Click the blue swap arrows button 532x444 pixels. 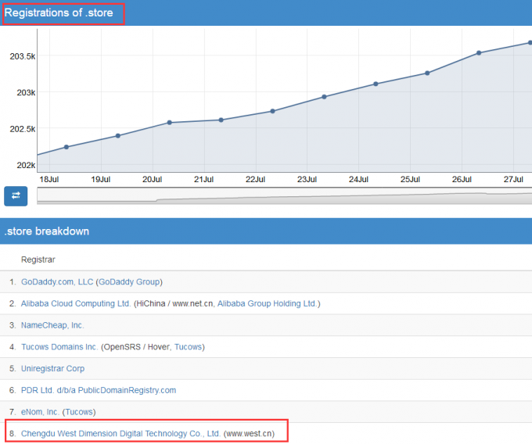point(16,195)
